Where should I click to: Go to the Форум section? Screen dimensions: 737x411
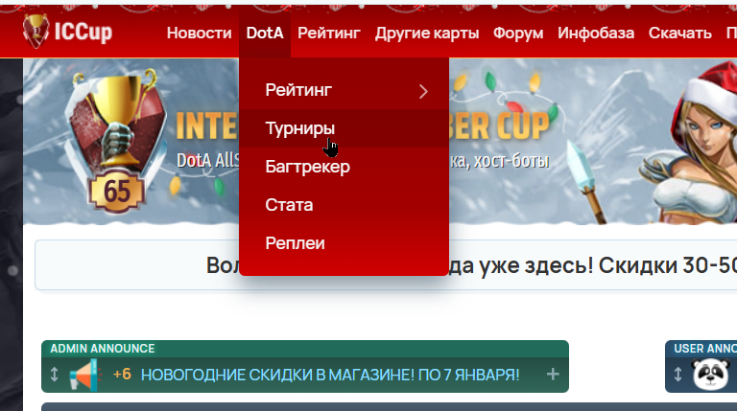click(518, 33)
